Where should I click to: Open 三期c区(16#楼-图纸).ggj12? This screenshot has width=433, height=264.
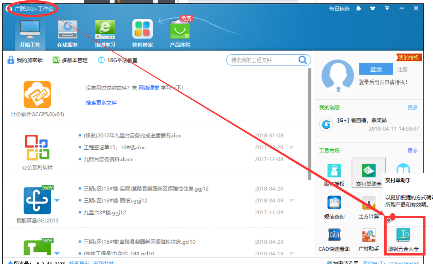click(116, 201)
